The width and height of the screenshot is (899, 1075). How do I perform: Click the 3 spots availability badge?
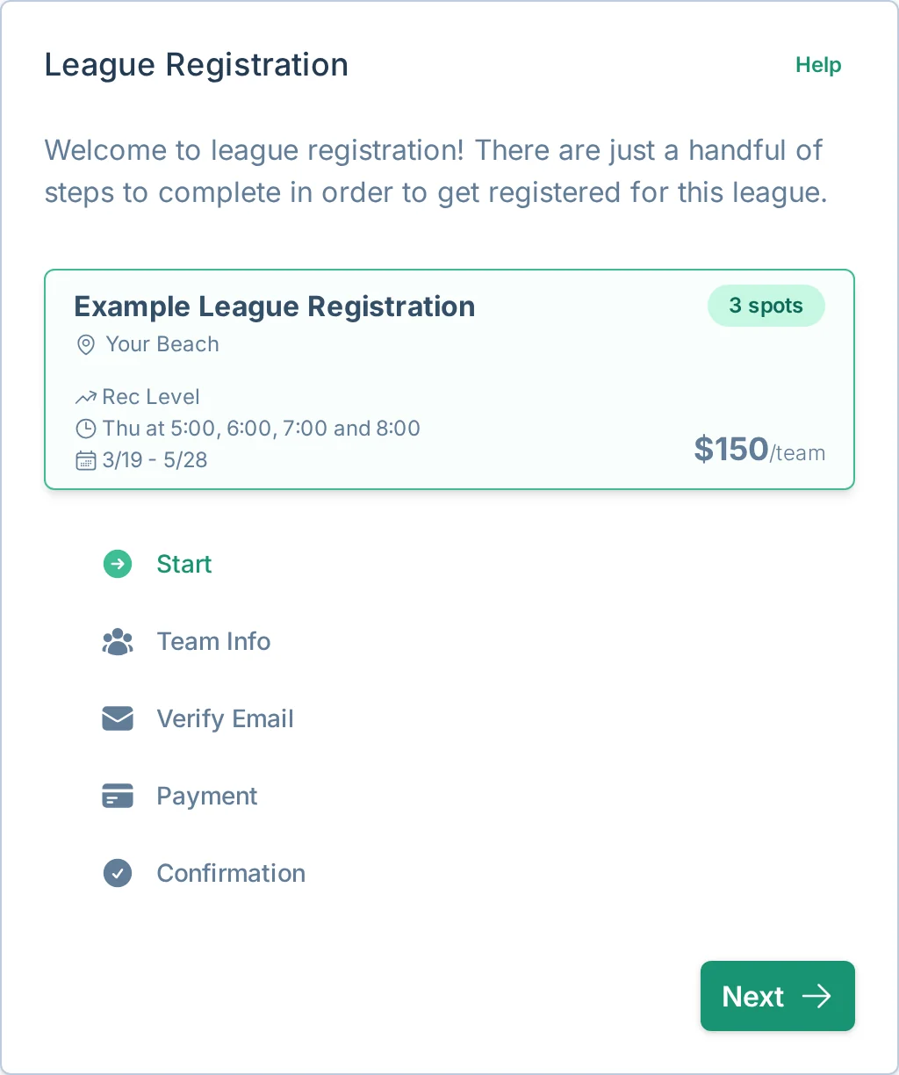(766, 306)
